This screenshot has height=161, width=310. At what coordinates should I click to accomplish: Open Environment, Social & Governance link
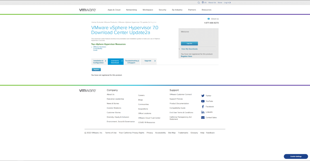tap(121, 122)
